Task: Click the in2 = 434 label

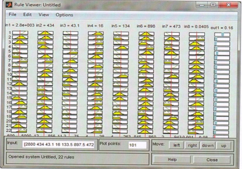Action: pos(45,25)
